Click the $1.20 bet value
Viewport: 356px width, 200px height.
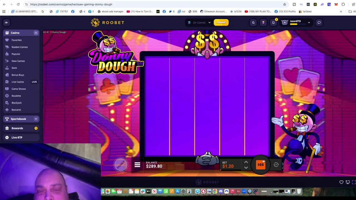click(x=228, y=166)
